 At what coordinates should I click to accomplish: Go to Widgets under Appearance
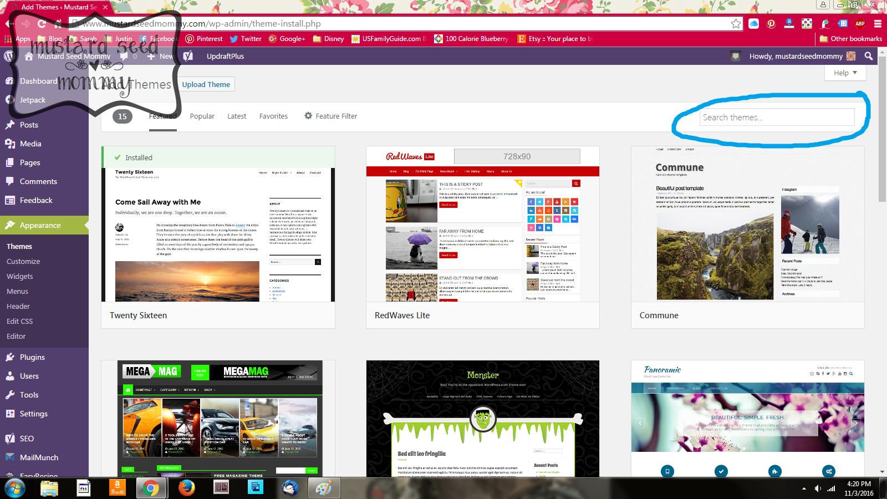[x=20, y=276]
